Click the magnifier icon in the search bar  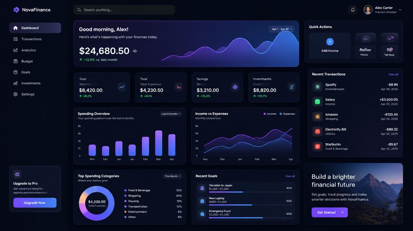tap(79, 10)
